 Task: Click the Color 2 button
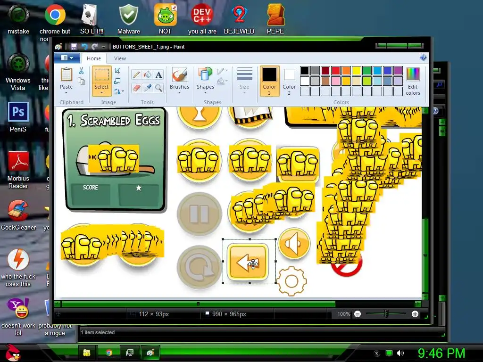pyautogui.click(x=289, y=81)
